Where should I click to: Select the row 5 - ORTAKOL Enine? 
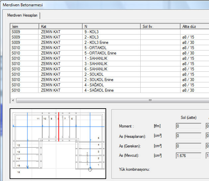point(109,53)
